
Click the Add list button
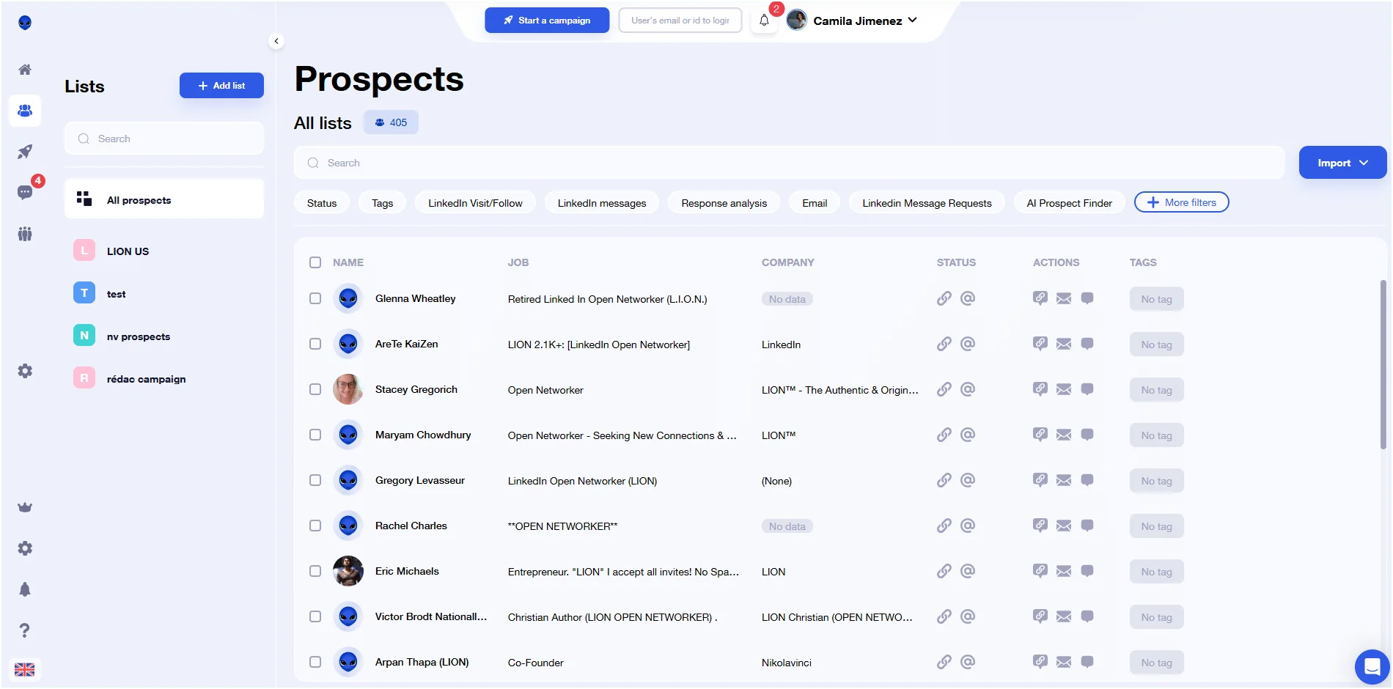pyautogui.click(x=221, y=86)
